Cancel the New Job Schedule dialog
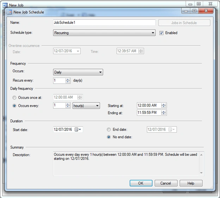The height and width of the screenshot is (198, 220). (x=166, y=183)
